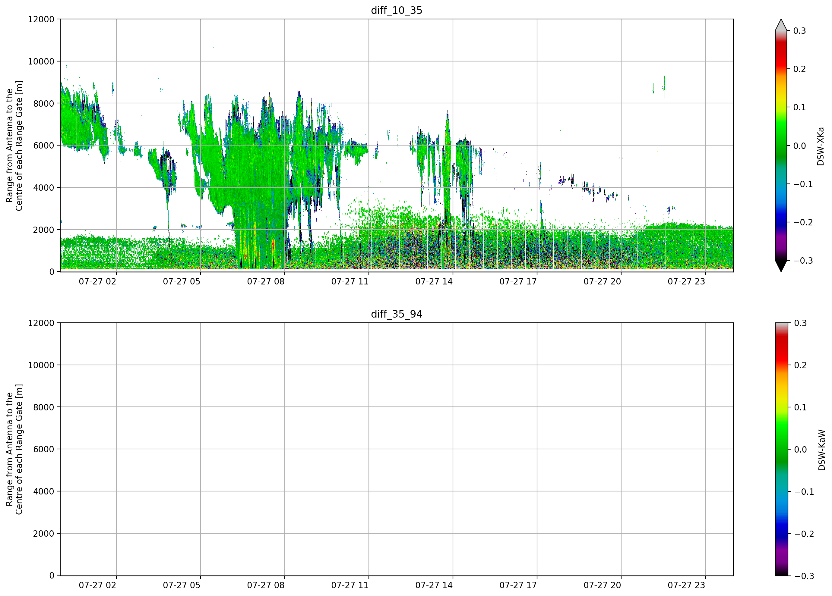Viewport: 832px width, 596px height.
Task: Click the 0.3 tick on DSW-KaW colorbar
Action: pos(800,323)
